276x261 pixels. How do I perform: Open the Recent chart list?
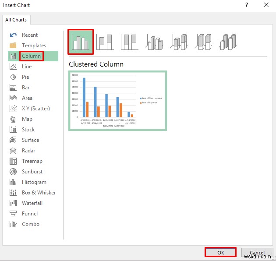pos(30,35)
